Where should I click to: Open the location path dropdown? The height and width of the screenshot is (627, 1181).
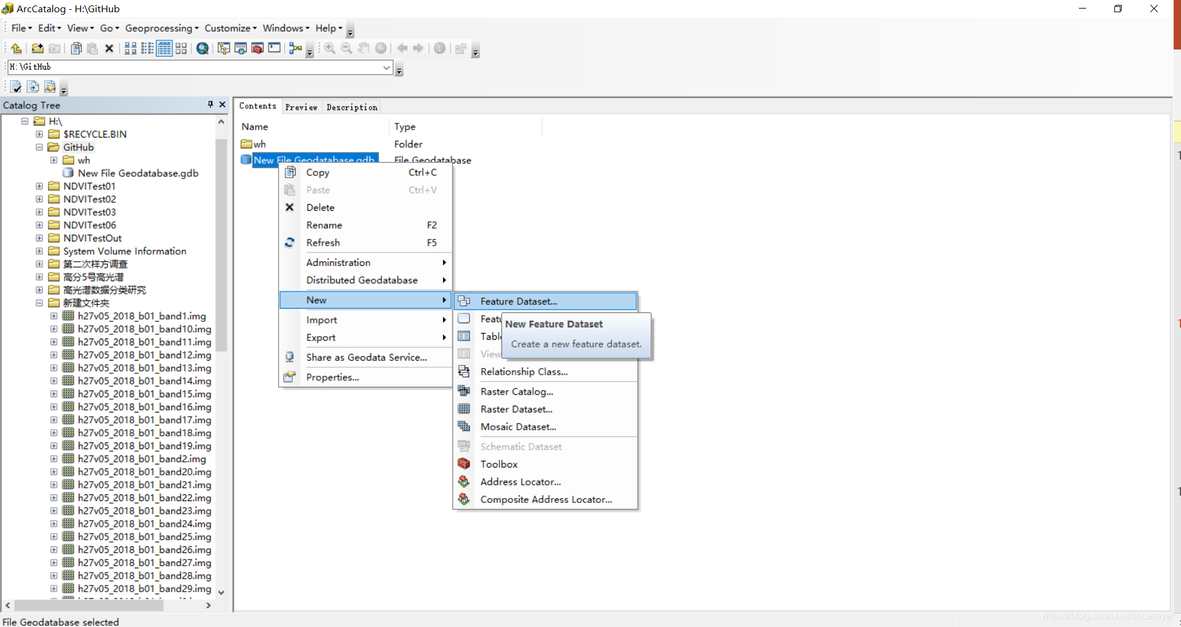click(386, 67)
